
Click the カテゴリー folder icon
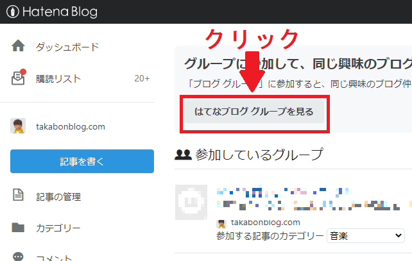click(x=18, y=228)
